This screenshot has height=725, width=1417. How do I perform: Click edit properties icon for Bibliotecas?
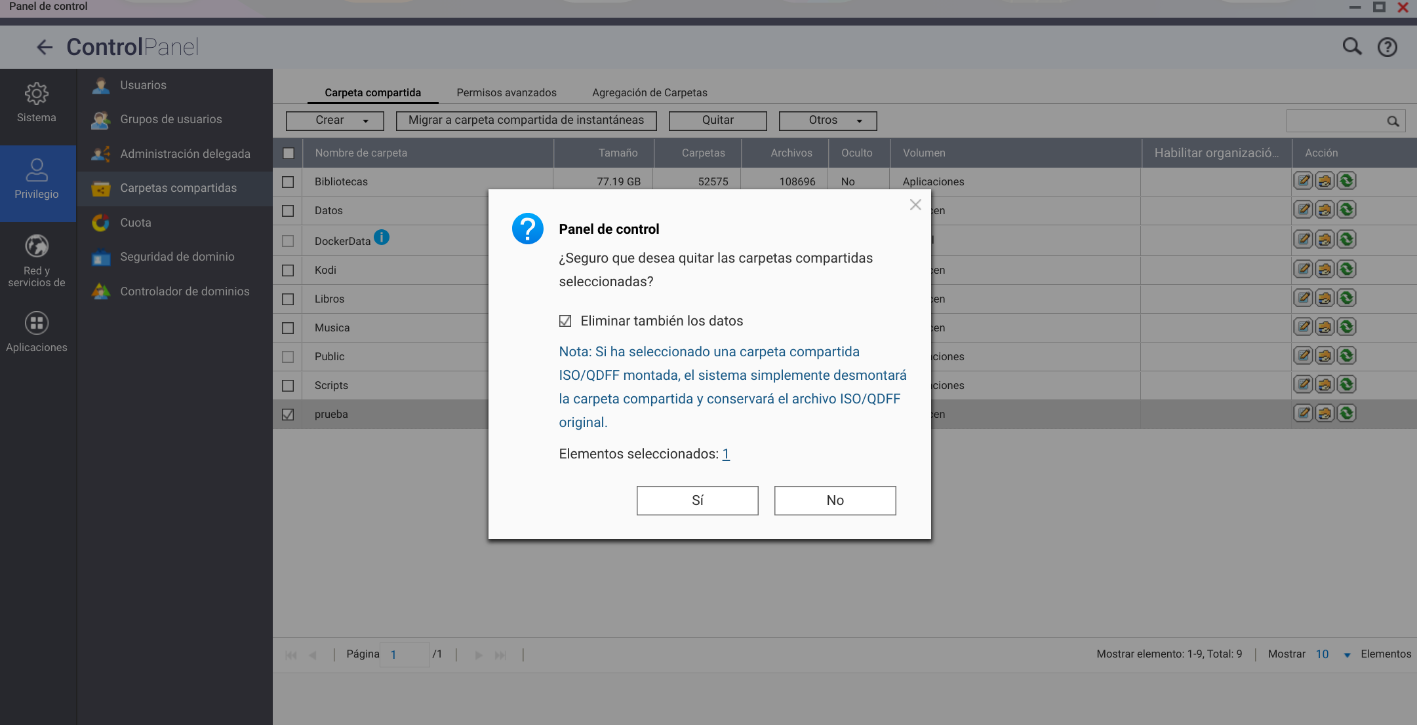1303,181
